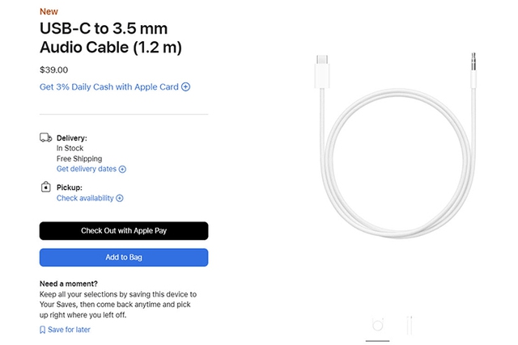Click the plus icon after Apple Card
Viewport: 518px width, 345px height.
pyautogui.click(x=185, y=86)
